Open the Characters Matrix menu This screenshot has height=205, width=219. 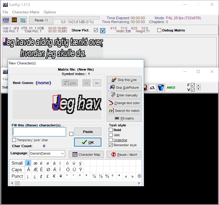tap(26, 12)
